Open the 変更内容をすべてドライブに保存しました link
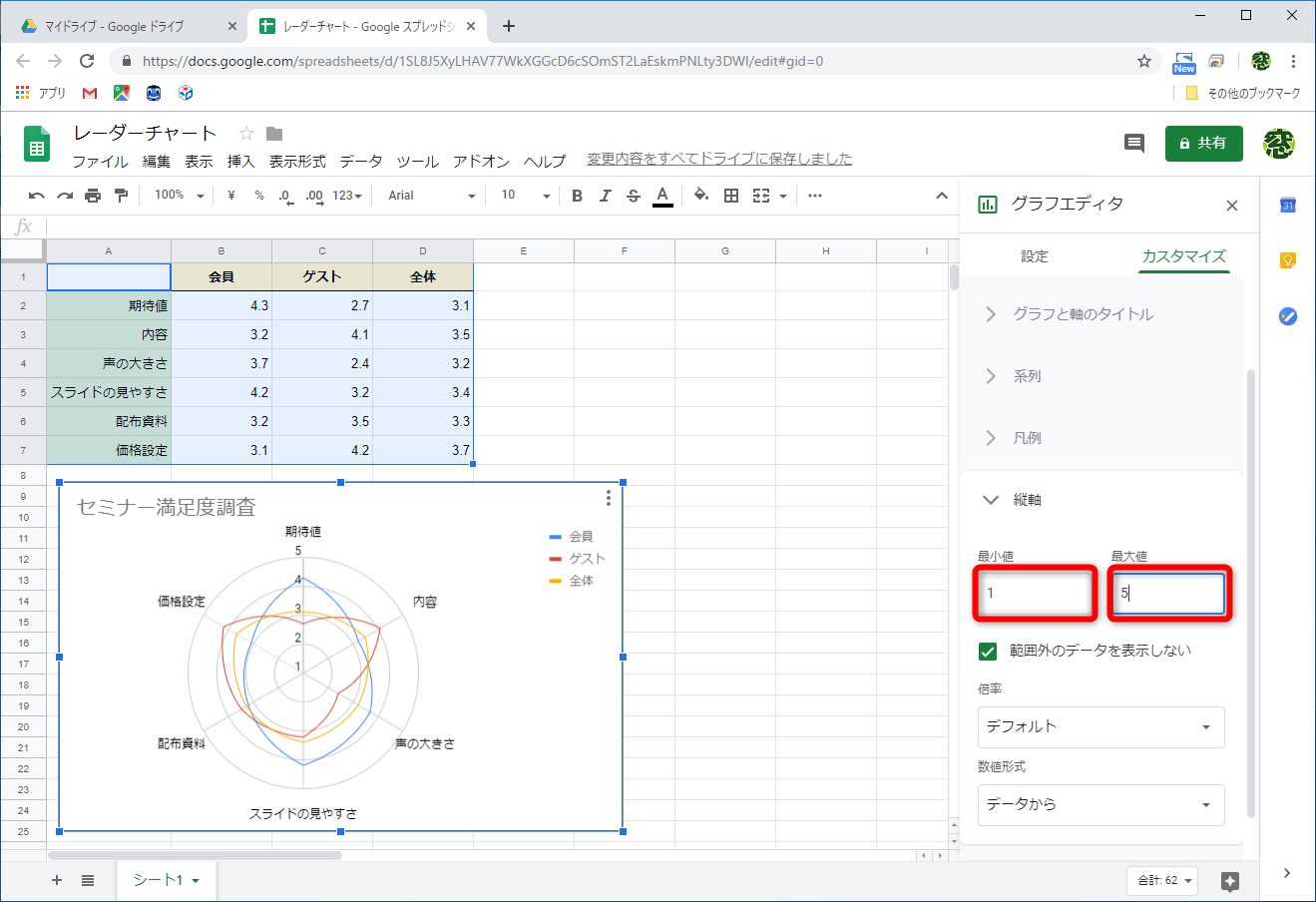 tap(719, 159)
